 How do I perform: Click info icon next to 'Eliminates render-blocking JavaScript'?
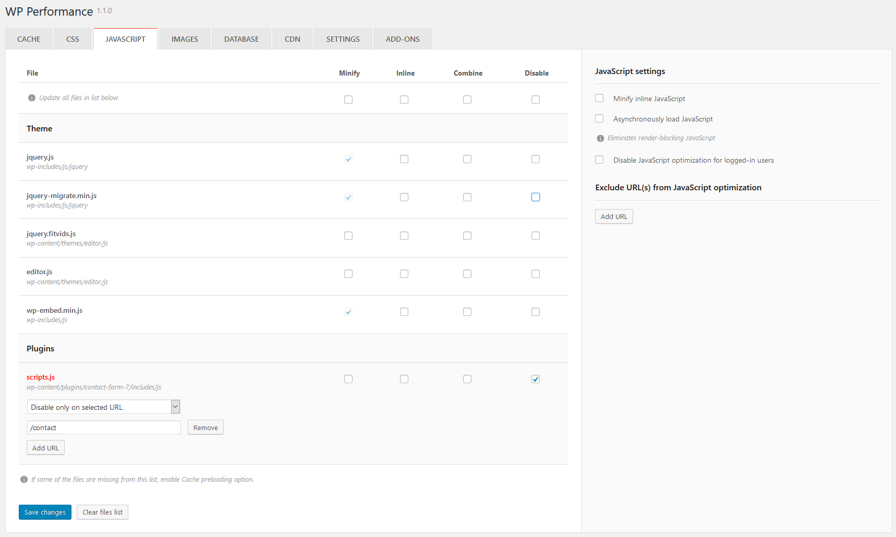[x=600, y=138]
